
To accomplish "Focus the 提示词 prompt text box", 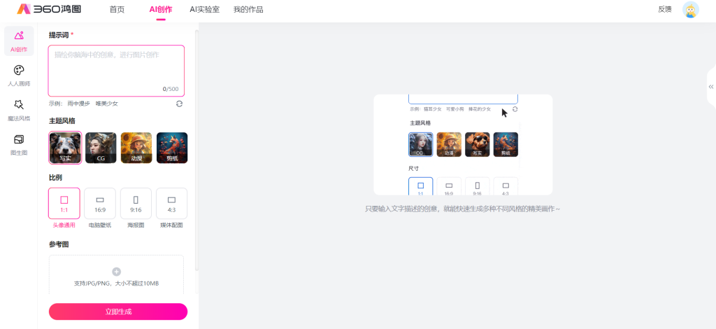I will (116, 70).
